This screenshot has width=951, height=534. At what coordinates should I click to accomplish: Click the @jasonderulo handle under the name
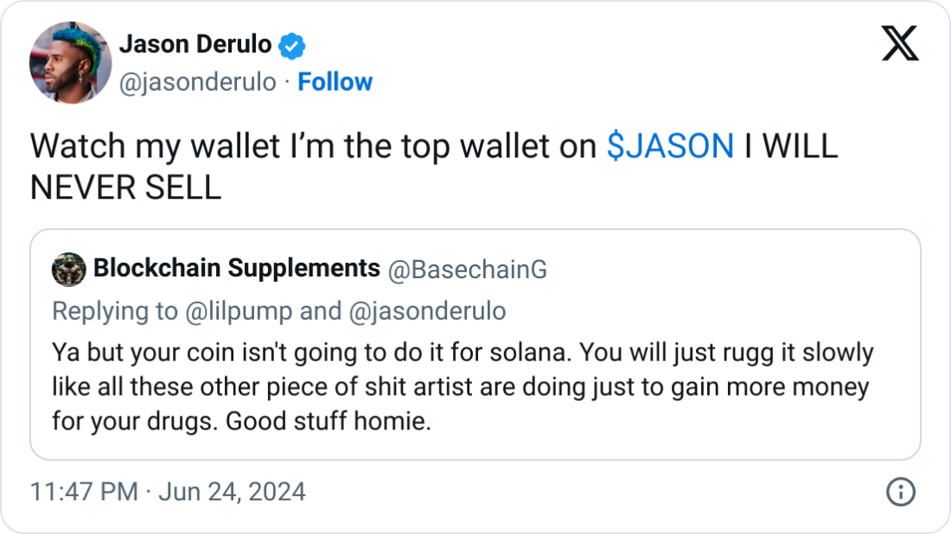pos(197,82)
